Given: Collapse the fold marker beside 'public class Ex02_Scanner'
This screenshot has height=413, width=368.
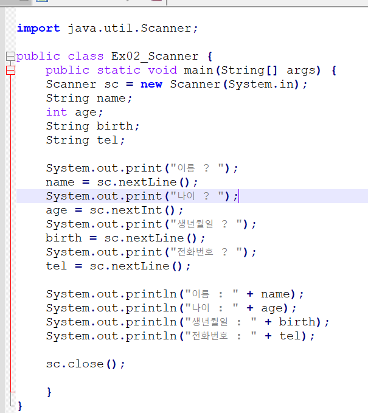Looking at the screenshot, I should 10,57.
